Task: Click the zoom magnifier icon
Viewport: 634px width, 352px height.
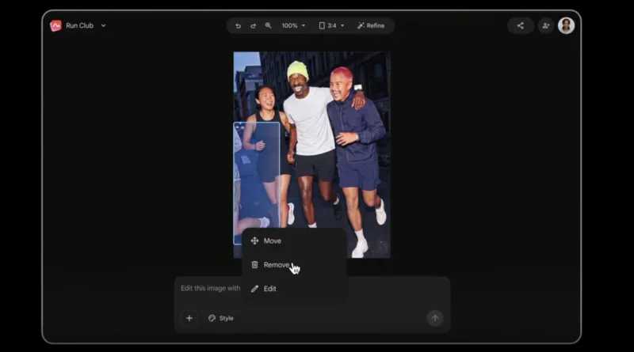Action: (268, 25)
